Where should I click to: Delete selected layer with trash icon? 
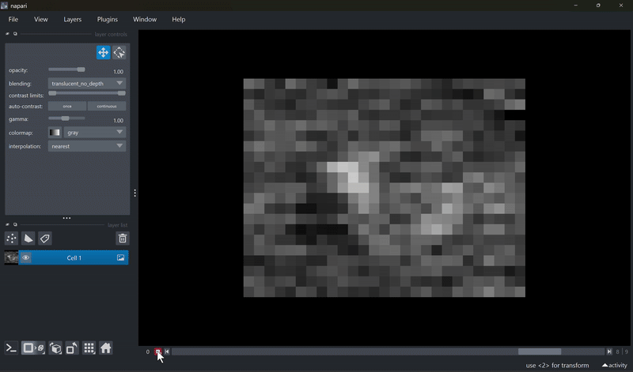[123, 239]
